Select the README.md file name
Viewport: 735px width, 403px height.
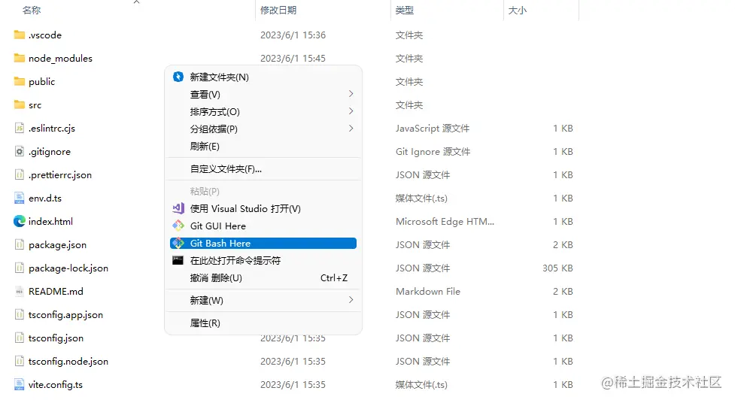56,292
